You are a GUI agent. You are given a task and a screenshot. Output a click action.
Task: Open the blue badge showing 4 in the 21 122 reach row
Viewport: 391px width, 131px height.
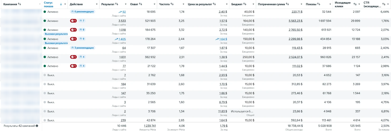click(82, 66)
